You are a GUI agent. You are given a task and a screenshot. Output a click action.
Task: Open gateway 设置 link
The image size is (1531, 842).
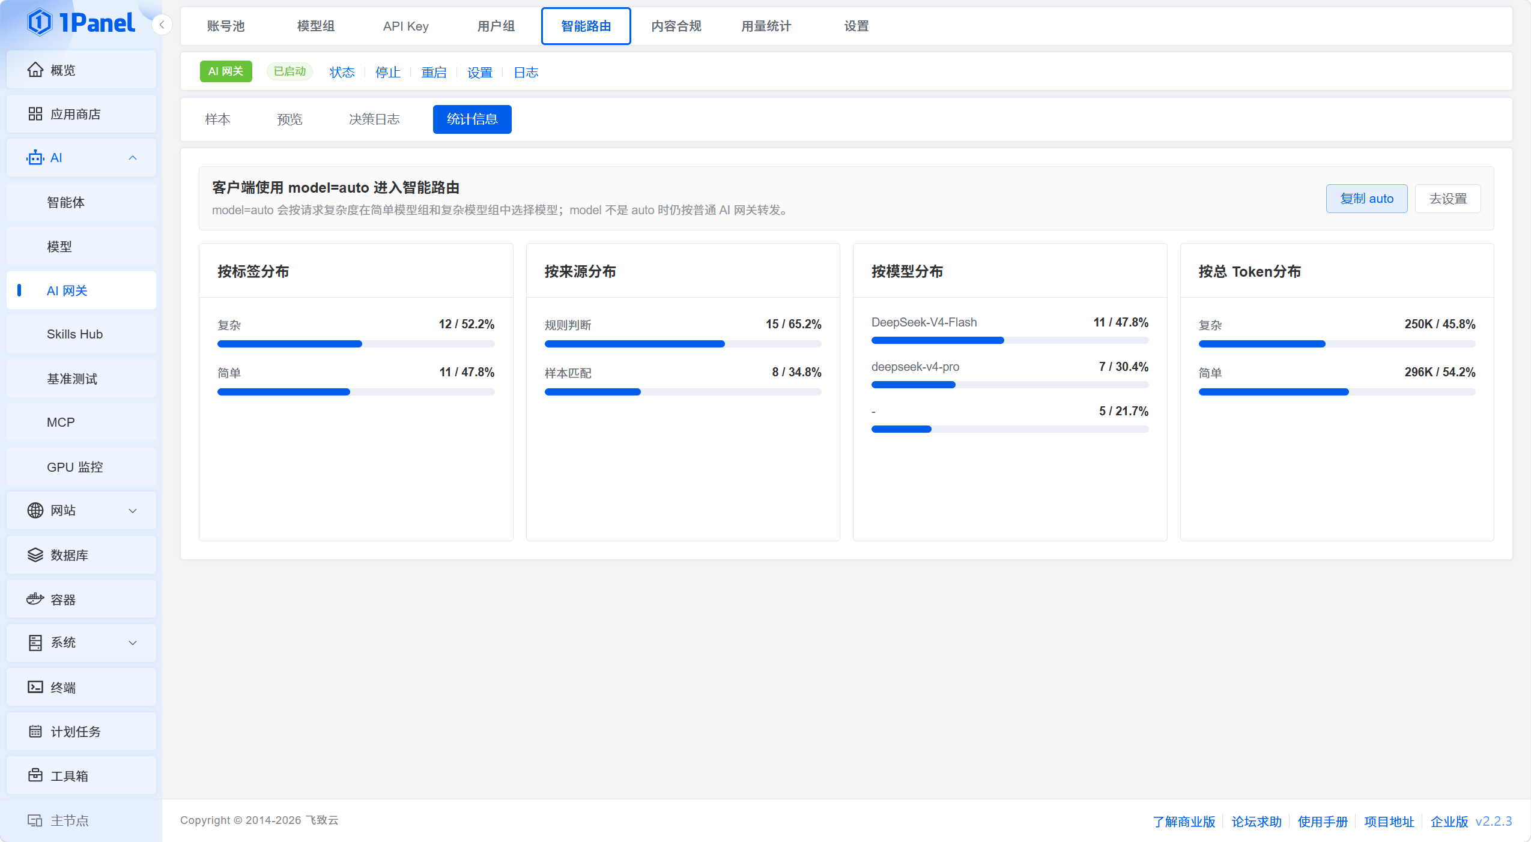[x=480, y=72]
